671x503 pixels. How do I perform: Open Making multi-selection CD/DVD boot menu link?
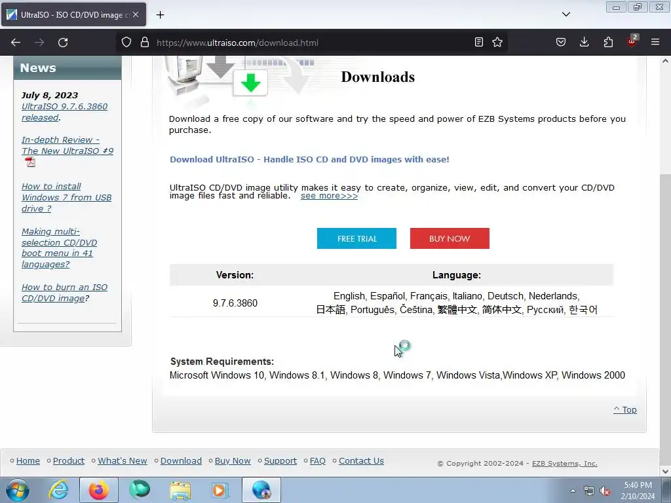click(59, 248)
